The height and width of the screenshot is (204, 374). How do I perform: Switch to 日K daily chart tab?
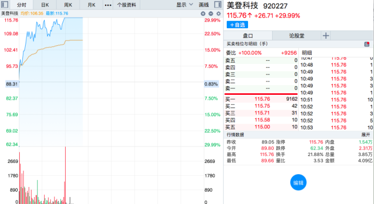(45, 5)
